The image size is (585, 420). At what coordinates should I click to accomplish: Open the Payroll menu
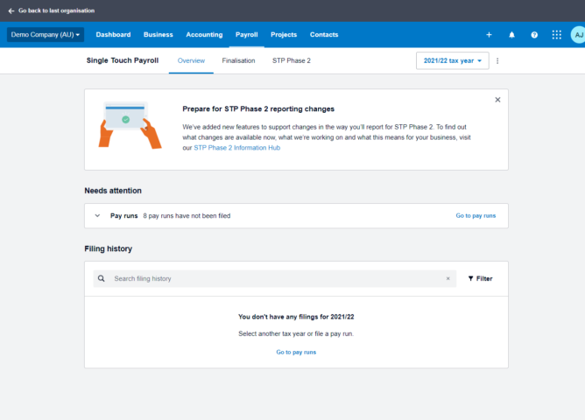(246, 35)
